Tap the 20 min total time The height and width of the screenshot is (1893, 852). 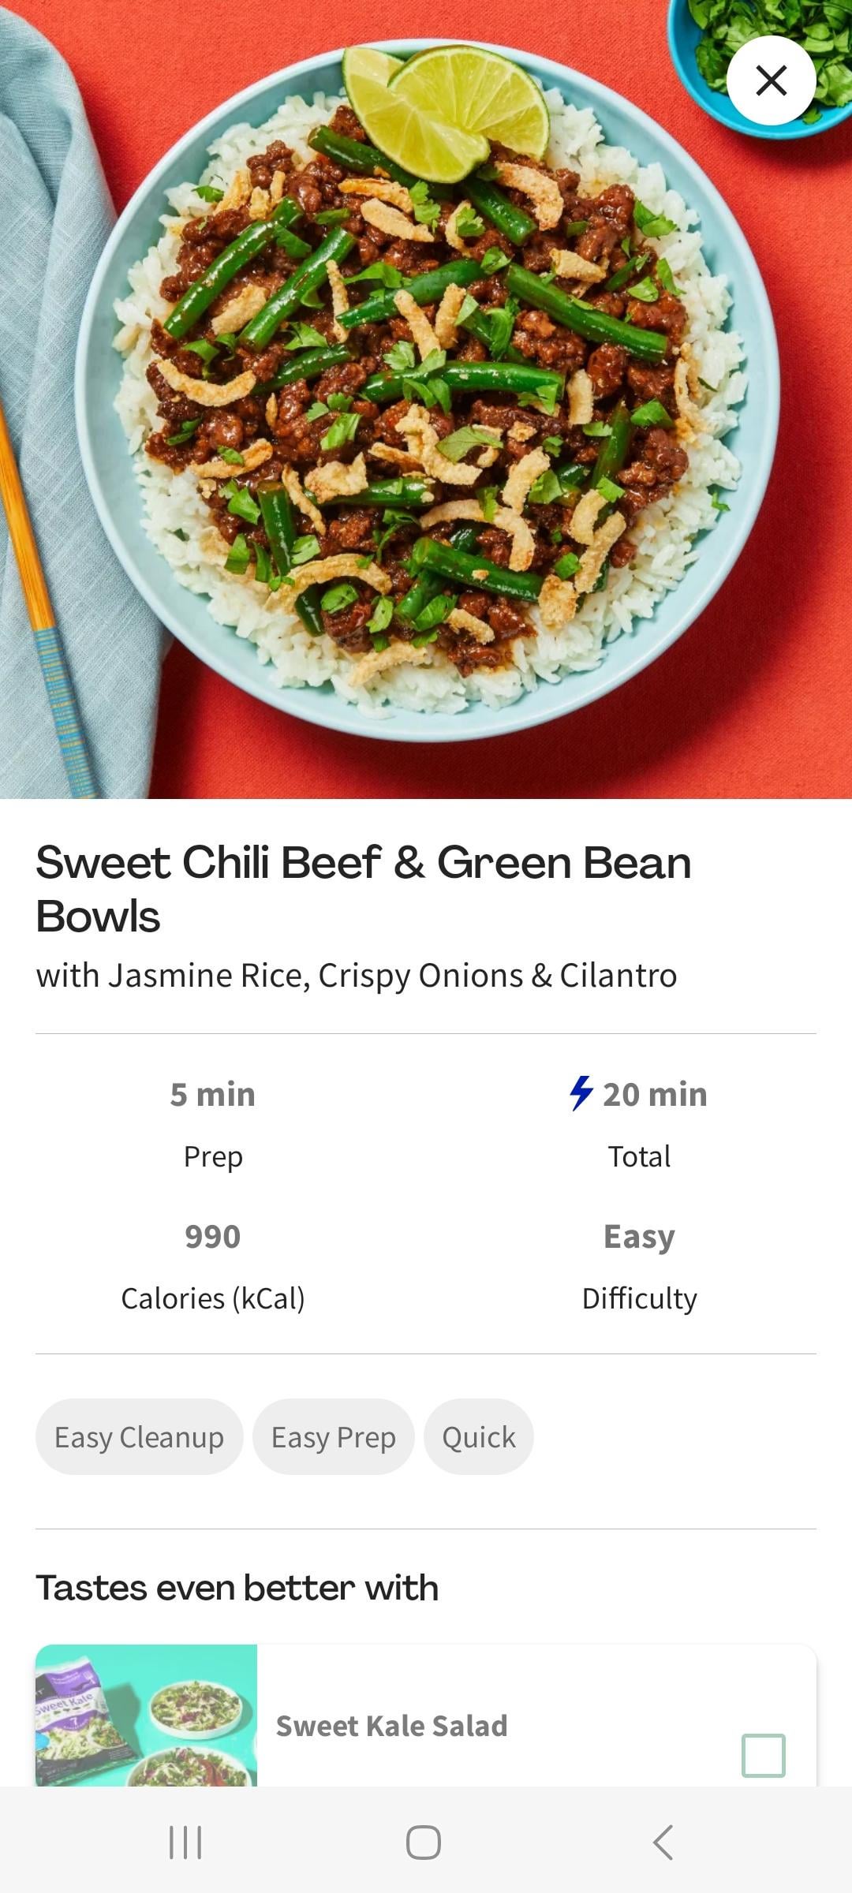coord(654,1095)
